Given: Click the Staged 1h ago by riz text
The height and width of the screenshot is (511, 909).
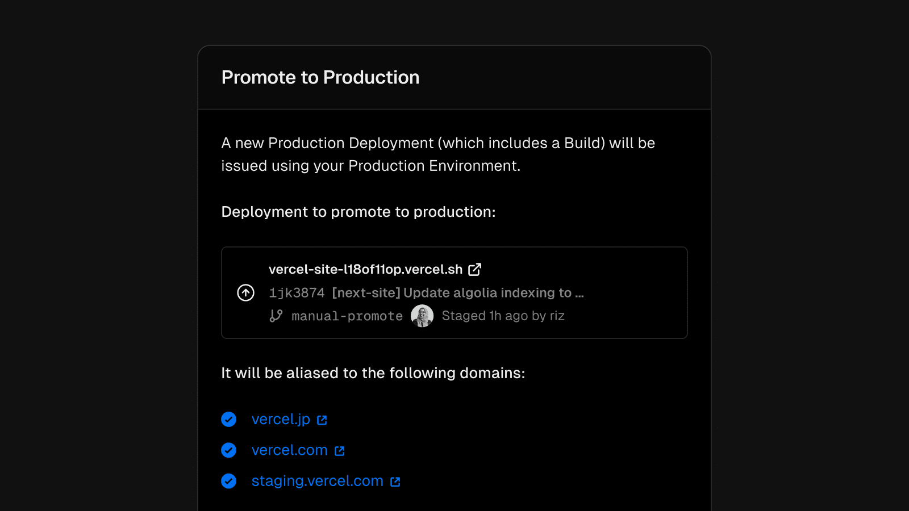Looking at the screenshot, I should click(503, 316).
